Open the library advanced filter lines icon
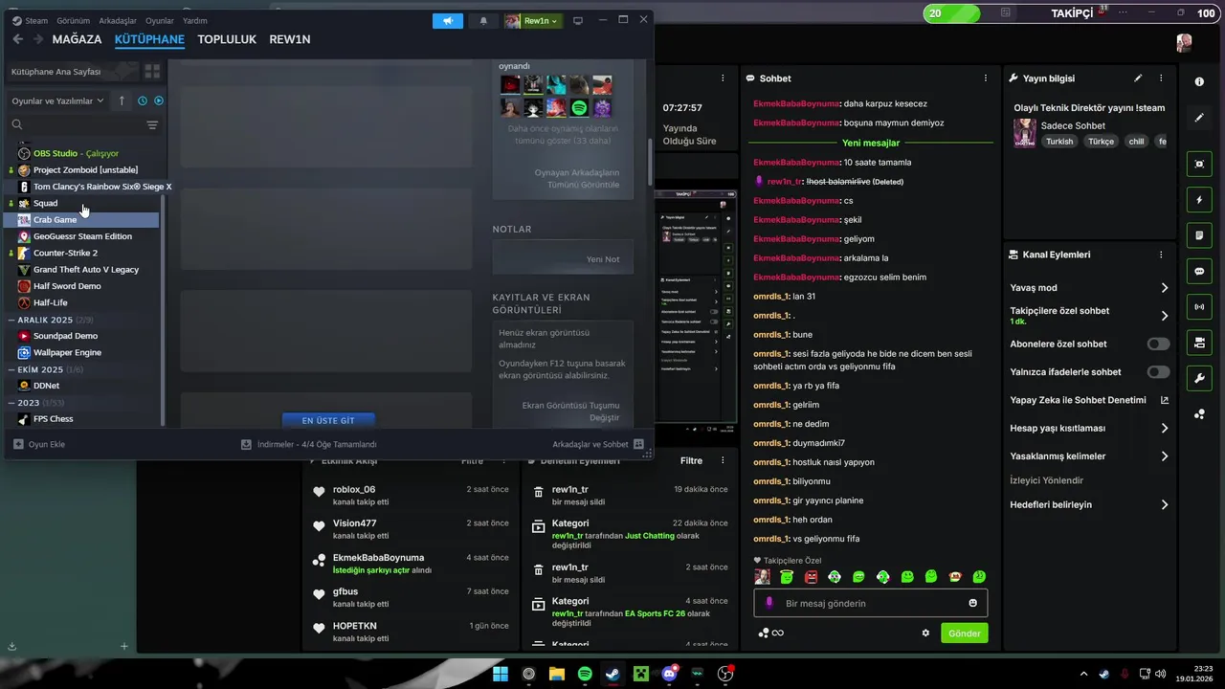 pos(152,124)
